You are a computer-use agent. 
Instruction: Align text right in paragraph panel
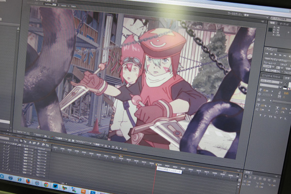pos(255,178)
